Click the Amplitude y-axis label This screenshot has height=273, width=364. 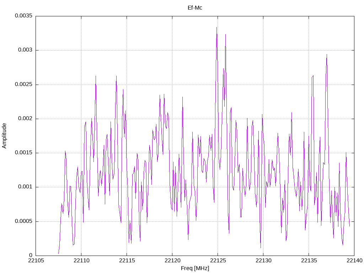pos(4,136)
